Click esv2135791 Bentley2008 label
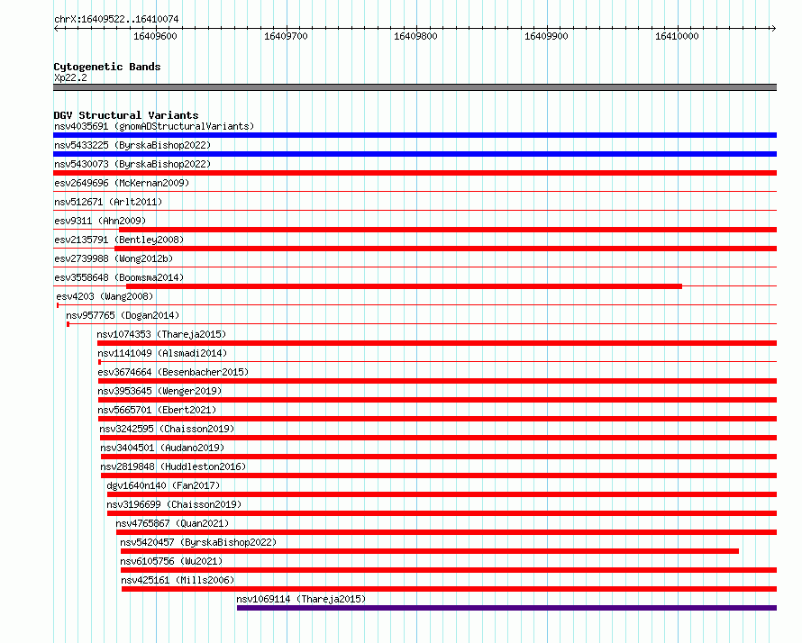Image resolution: width=802 pixels, height=643 pixels. (x=119, y=240)
